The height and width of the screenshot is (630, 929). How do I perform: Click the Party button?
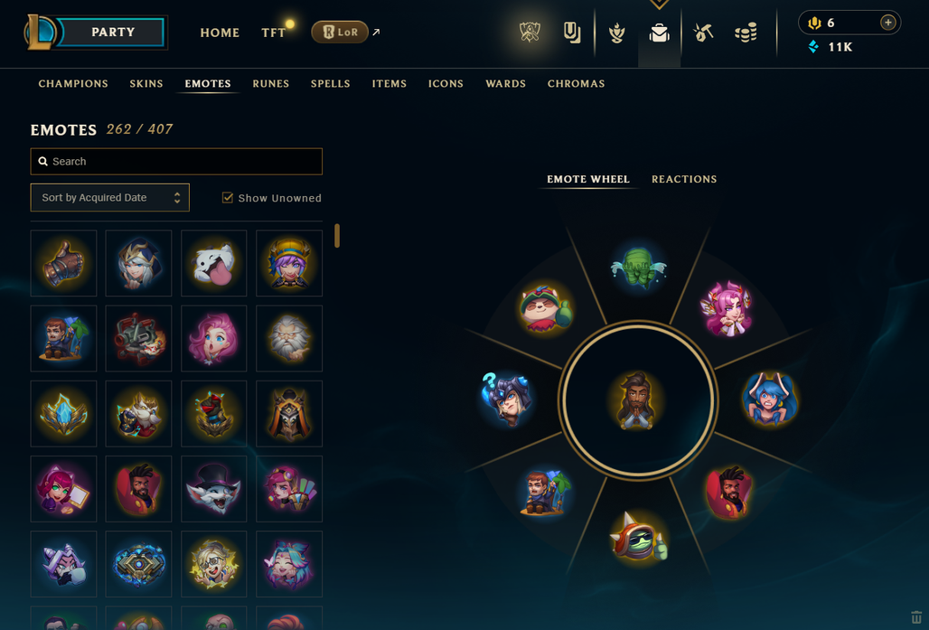[111, 32]
